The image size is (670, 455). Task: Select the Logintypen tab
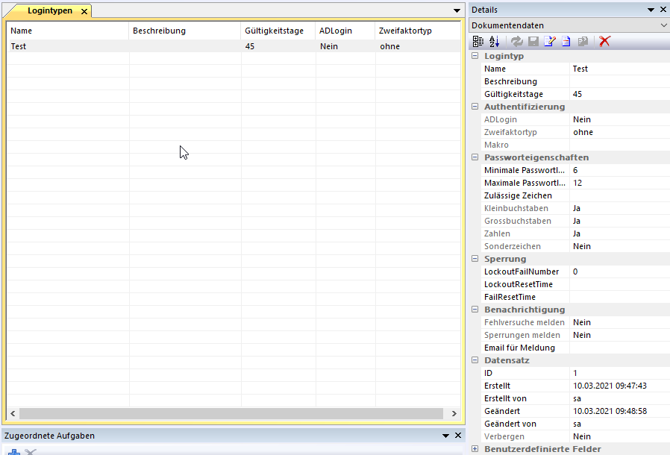[49, 11]
